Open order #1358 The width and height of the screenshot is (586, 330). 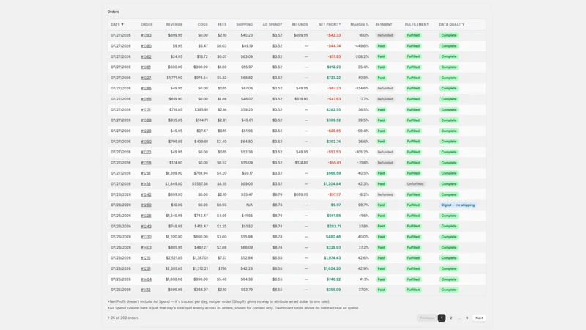[x=146, y=163]
